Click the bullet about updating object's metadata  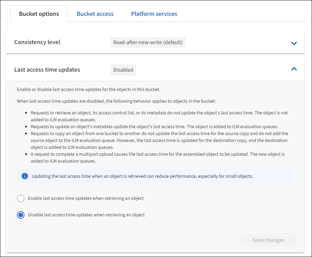tap(154, 126)
